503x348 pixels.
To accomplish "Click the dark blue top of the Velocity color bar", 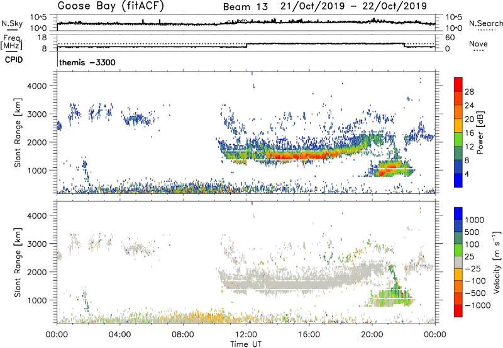I will (458, 214).
